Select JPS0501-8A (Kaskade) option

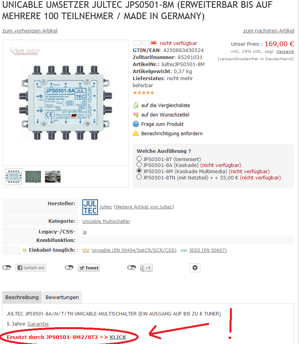click(x=139, y=165)
